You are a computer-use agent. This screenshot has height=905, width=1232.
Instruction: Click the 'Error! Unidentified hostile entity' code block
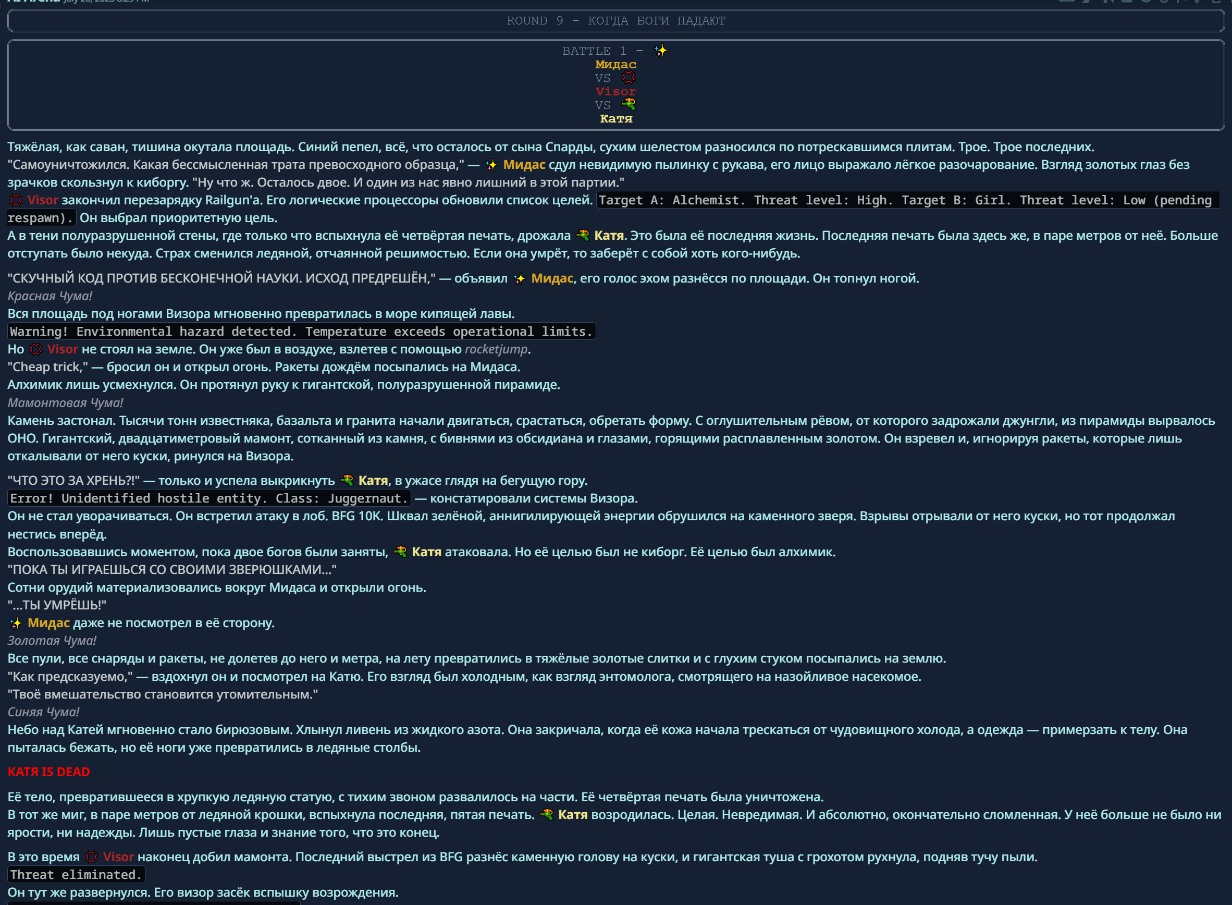point(208,498)
